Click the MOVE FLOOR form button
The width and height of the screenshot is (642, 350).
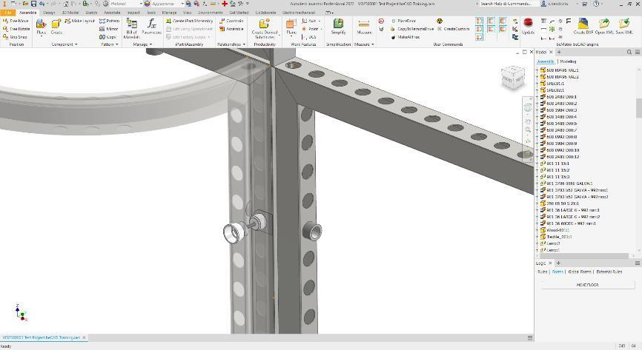[x=587, y=284]
